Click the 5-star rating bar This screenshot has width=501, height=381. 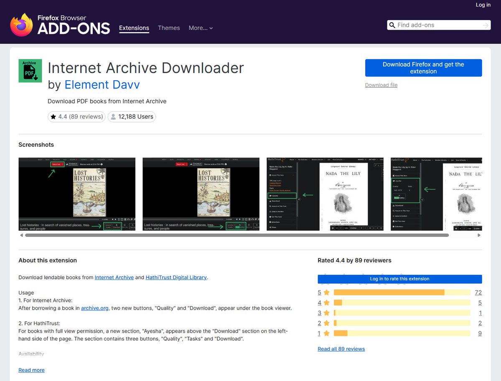402,292
